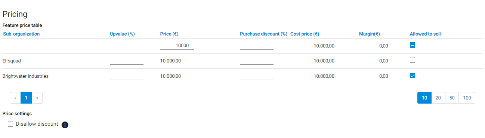
Task: Click the Price field containing 10000
Action: (177, 46)
